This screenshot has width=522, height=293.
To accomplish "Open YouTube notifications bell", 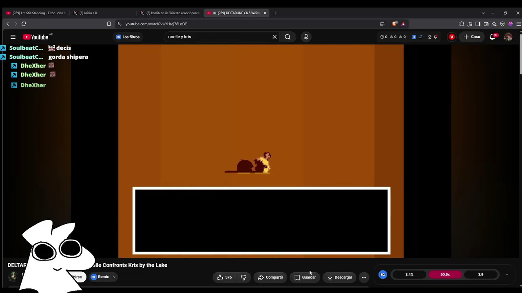I will [493, 37].
